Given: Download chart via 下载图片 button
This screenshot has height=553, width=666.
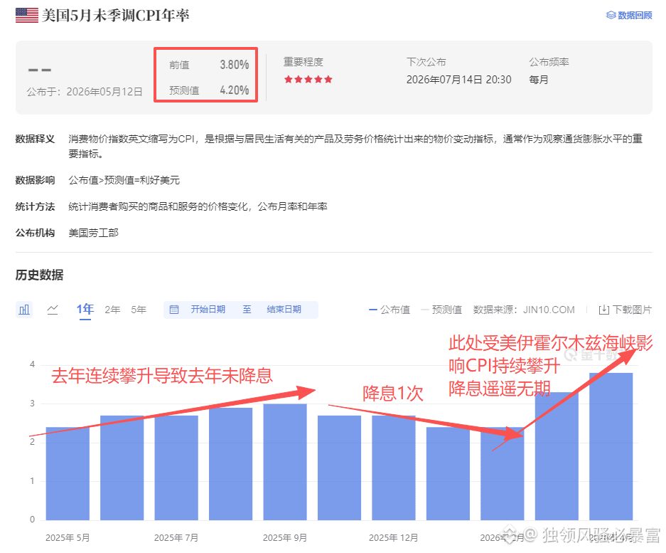Looking at the screenshot, I should 625,310.
